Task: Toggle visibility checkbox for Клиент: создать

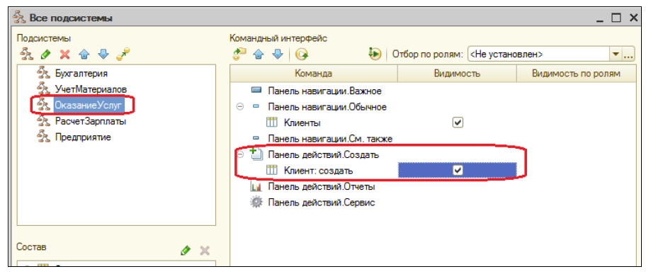Action: 458,170
